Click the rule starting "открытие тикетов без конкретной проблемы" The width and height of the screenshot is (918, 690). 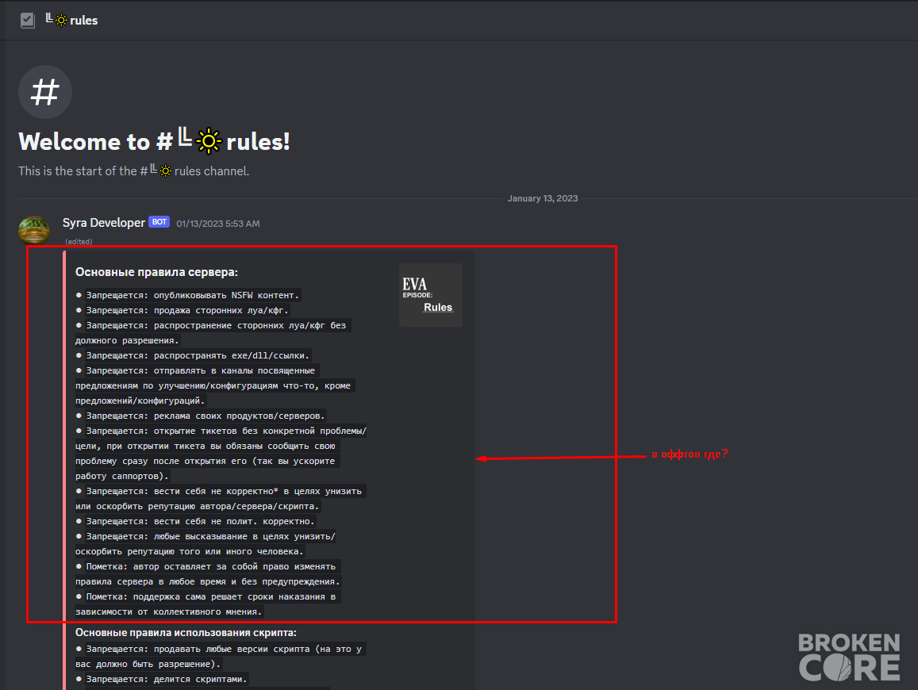(221, 454)
